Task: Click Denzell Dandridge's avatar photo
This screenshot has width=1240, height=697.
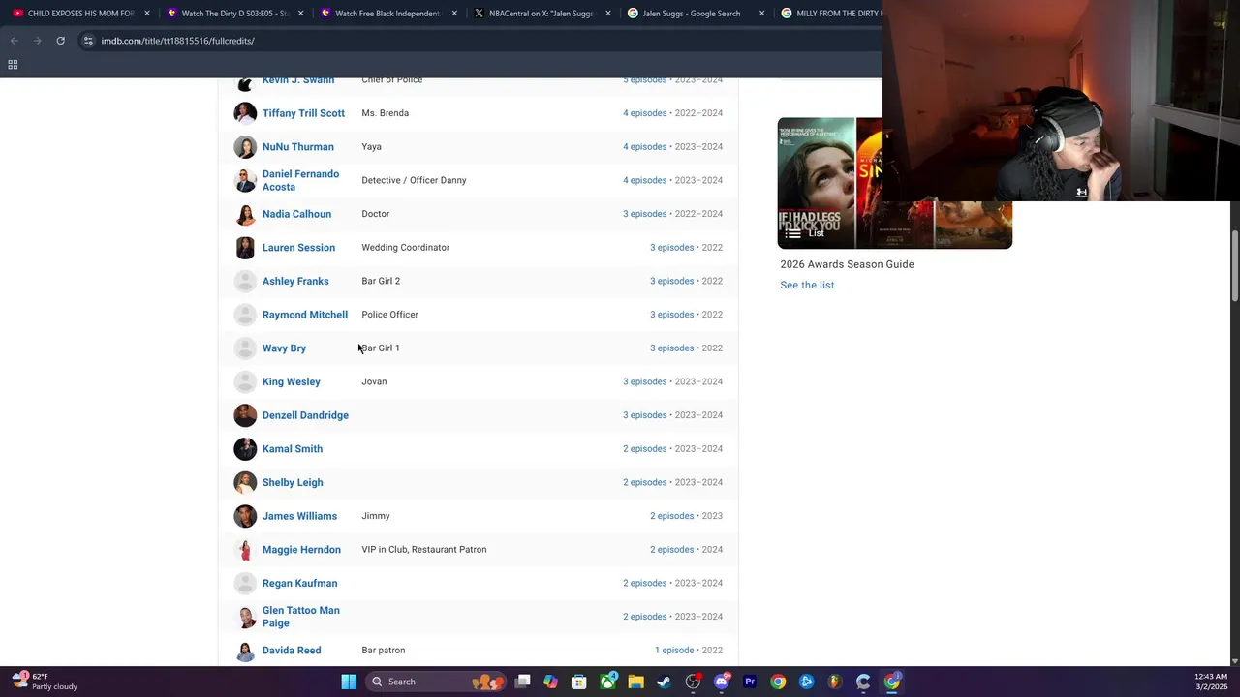Action: pyautogui.click(x=245, y=415)
